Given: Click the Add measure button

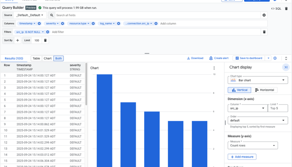Looking at the screenshot, I should tap(242, 157).
